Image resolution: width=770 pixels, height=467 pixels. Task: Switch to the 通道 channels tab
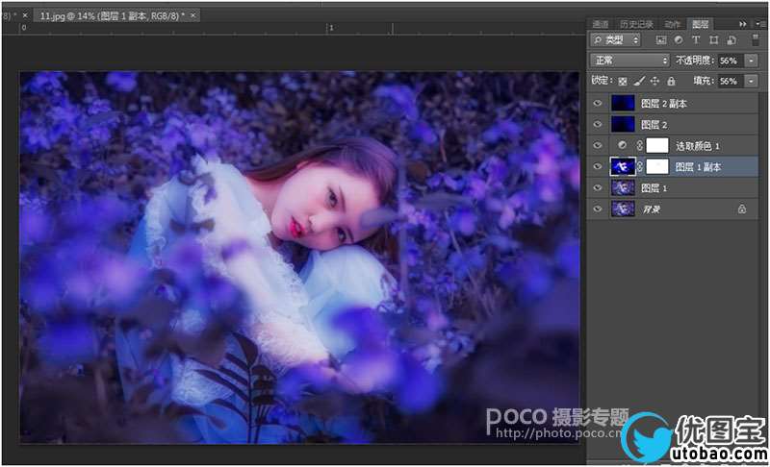point(600,24)
